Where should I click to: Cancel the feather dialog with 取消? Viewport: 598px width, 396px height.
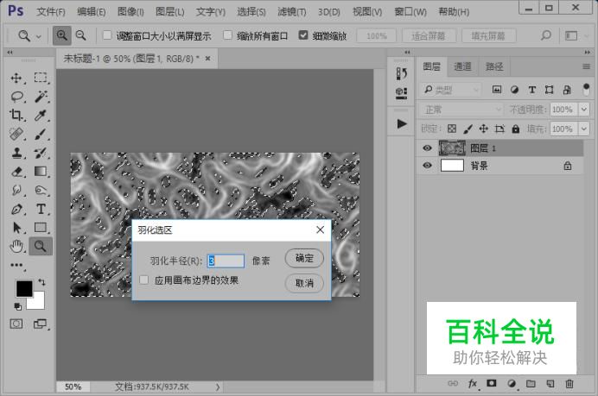(304, 283)
